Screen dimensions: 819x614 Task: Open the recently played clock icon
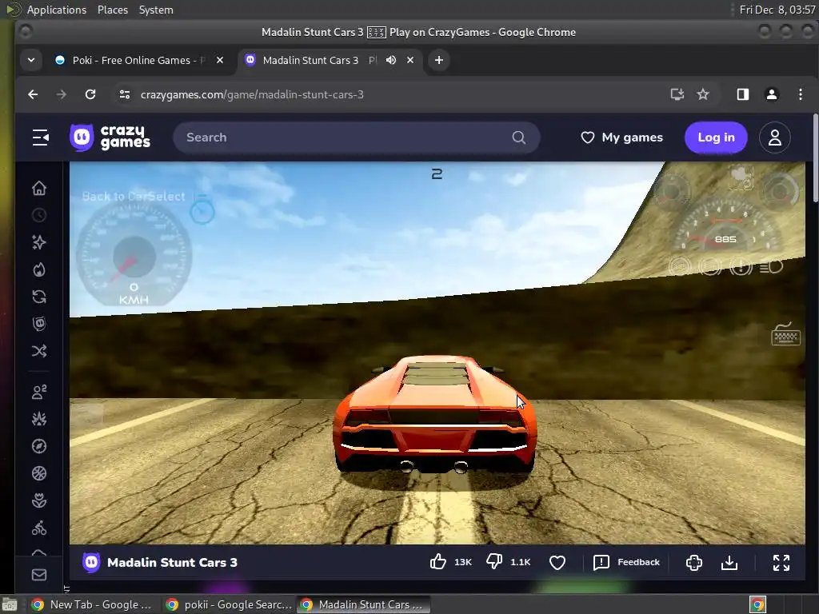(x=39, y=215)
